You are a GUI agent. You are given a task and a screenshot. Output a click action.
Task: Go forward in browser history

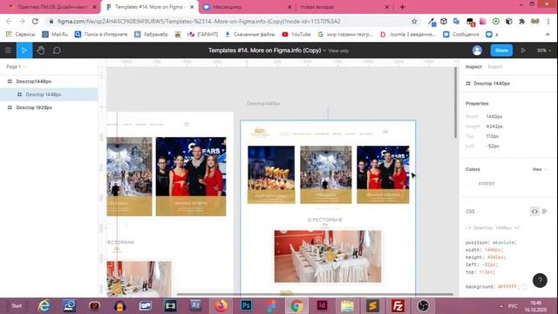pyautogui.click(x=22, y=21)
